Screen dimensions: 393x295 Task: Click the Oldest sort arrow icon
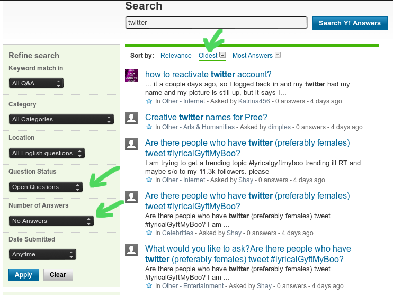(x=222, y=55)
